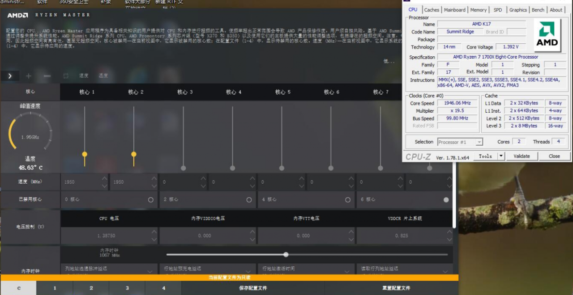Image resolution: width=573 pixels, height=295 pixels.
Task: Open the Mainboard tab in CPU-Z
Action: tap(455, 10)
